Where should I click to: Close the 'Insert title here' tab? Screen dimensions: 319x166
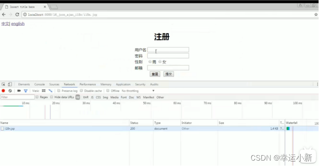[x=45, y=7]
